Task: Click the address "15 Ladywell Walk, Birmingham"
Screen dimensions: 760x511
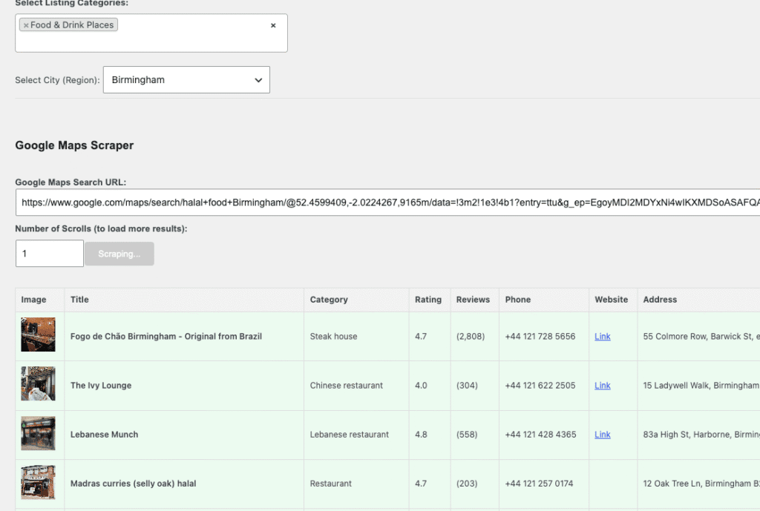Action: pos(701,386)
